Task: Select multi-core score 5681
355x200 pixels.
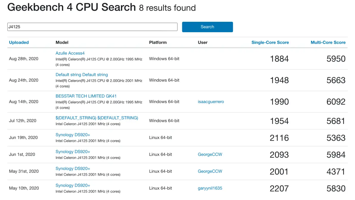Action: (x=336, y=121)
